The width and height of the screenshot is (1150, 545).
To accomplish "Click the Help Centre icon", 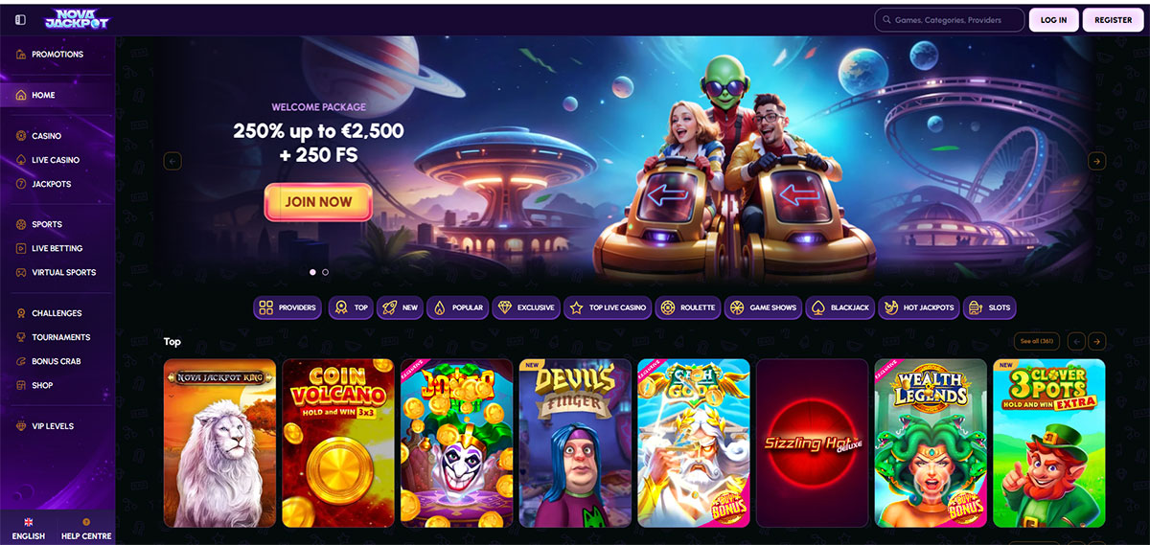I will 86,522.
